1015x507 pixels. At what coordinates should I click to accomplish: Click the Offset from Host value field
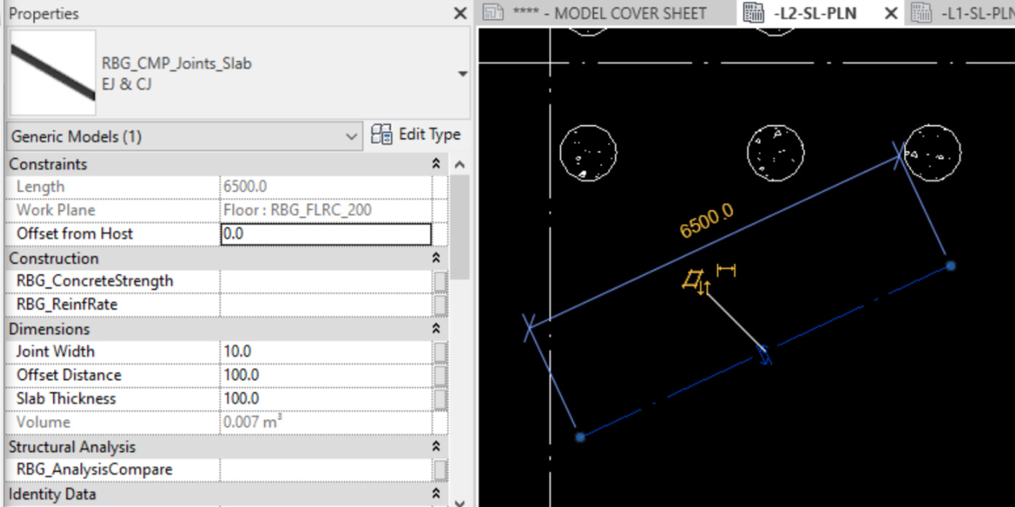[x=326, y=234]
